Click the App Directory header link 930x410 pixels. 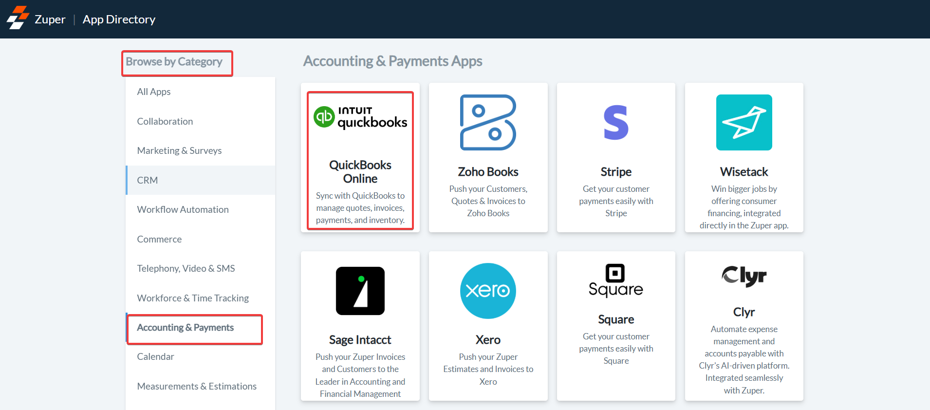coord(119,19)
